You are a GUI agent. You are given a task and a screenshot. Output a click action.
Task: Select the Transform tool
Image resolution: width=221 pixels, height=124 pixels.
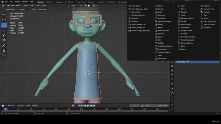click(4, 40)
